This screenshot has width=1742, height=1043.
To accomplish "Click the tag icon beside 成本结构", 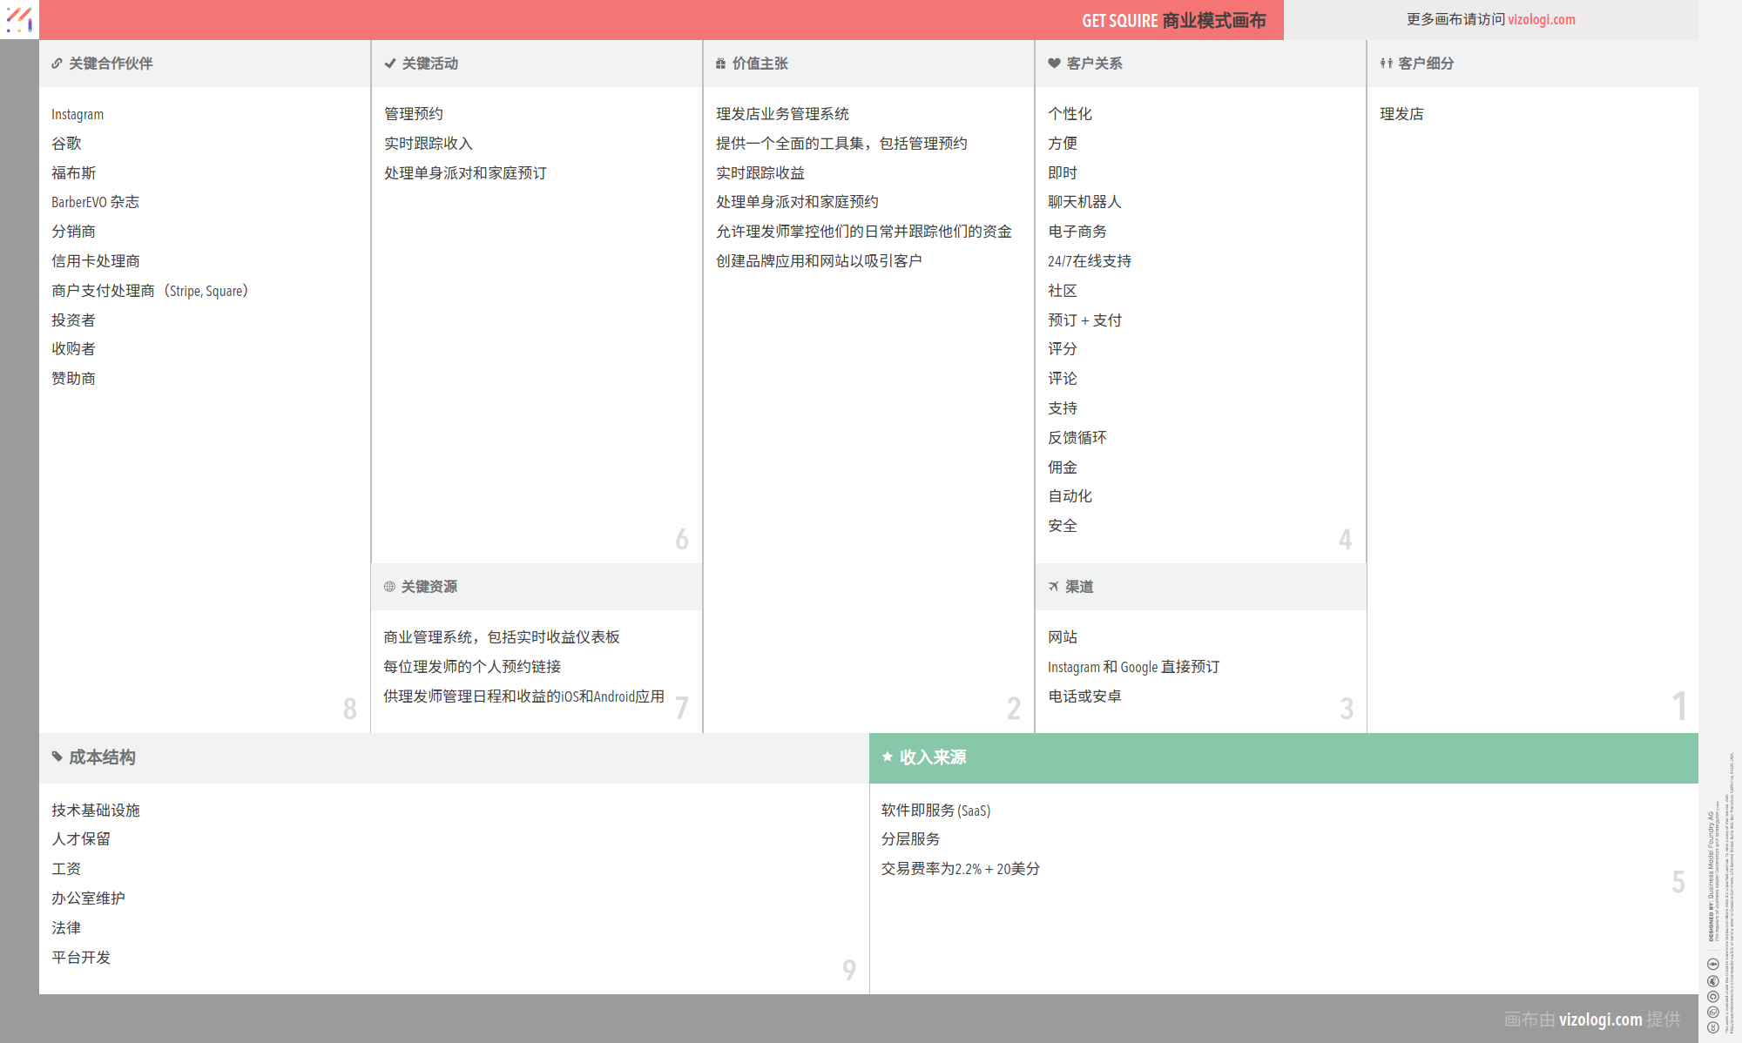I will tap(57, 757).
